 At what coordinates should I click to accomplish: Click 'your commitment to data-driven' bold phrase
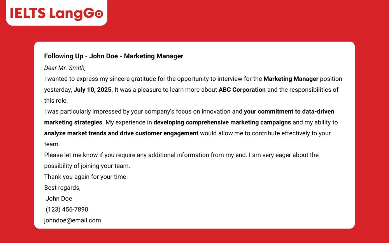tap(289, 111)
